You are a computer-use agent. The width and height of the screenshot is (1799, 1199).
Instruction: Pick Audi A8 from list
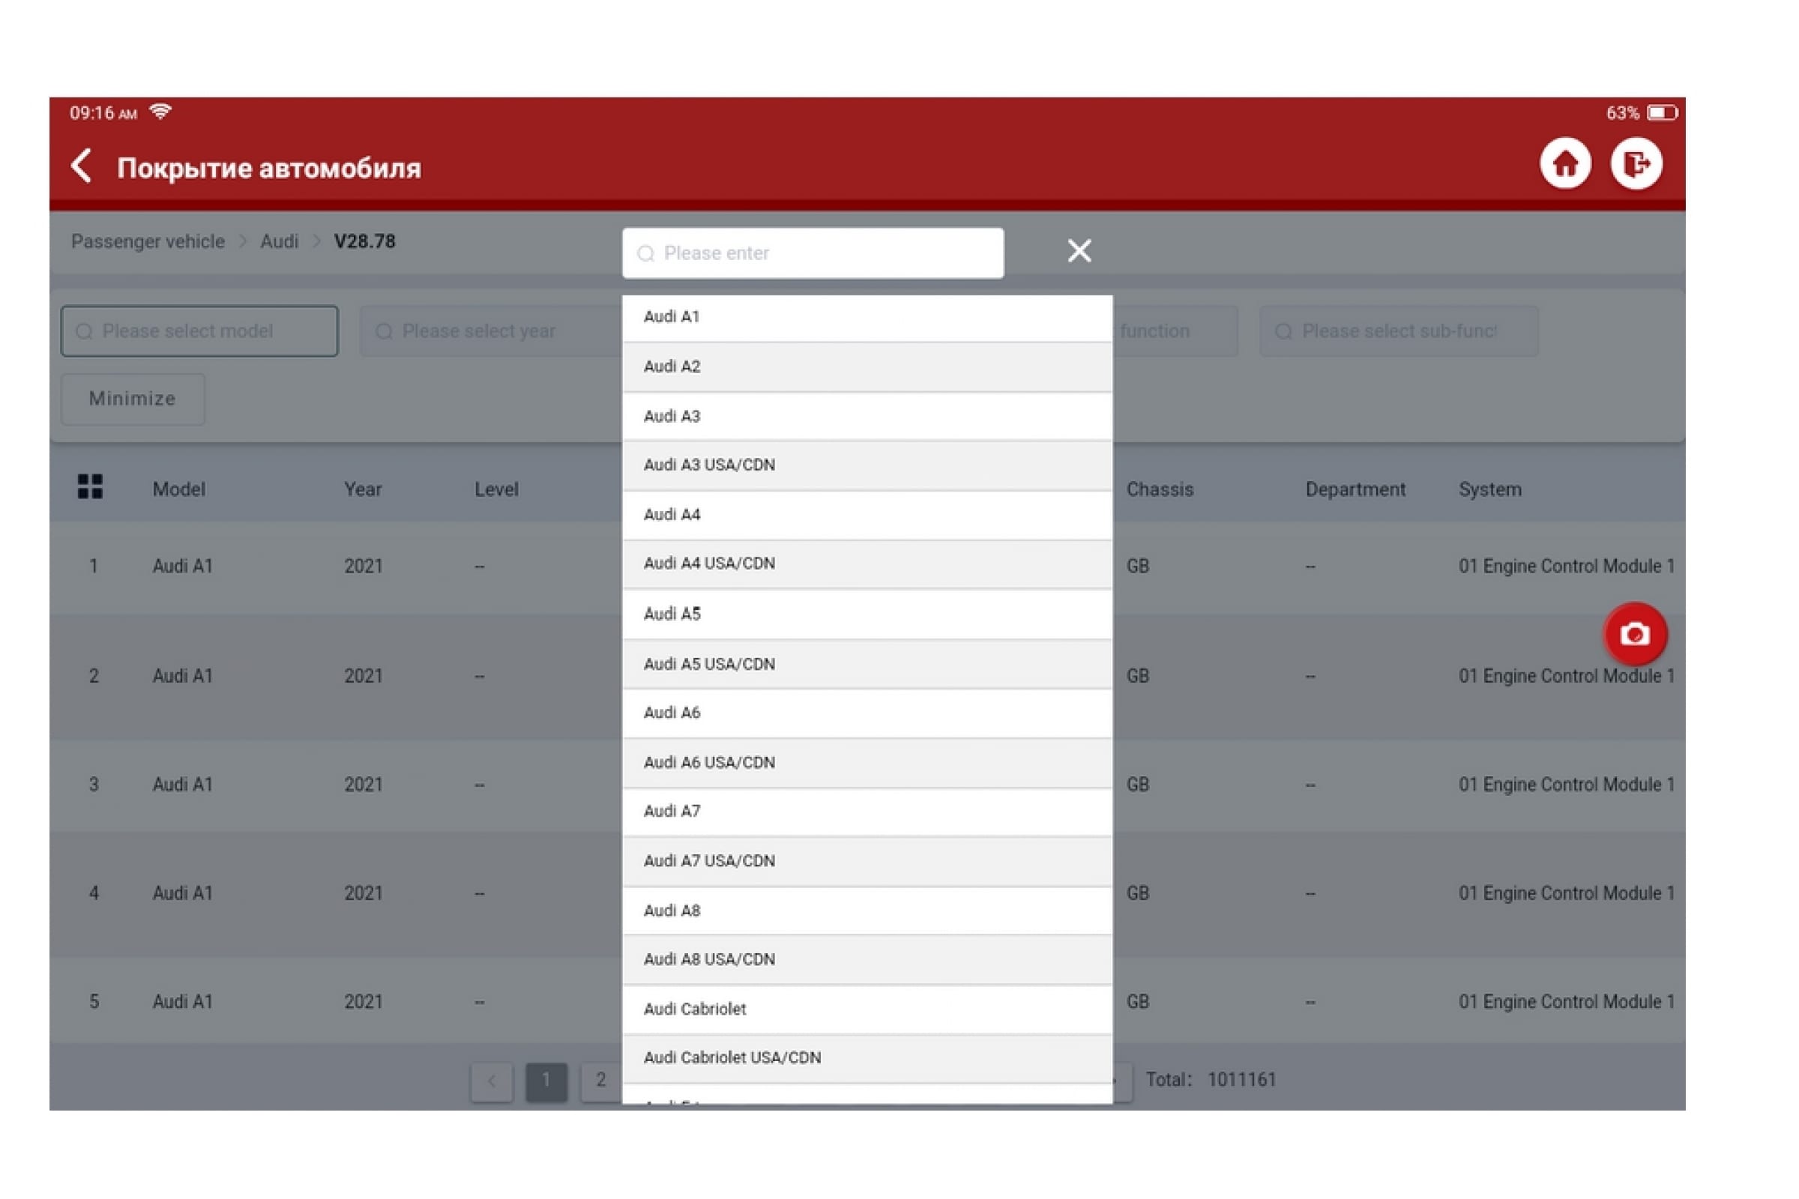coord(867,911)
